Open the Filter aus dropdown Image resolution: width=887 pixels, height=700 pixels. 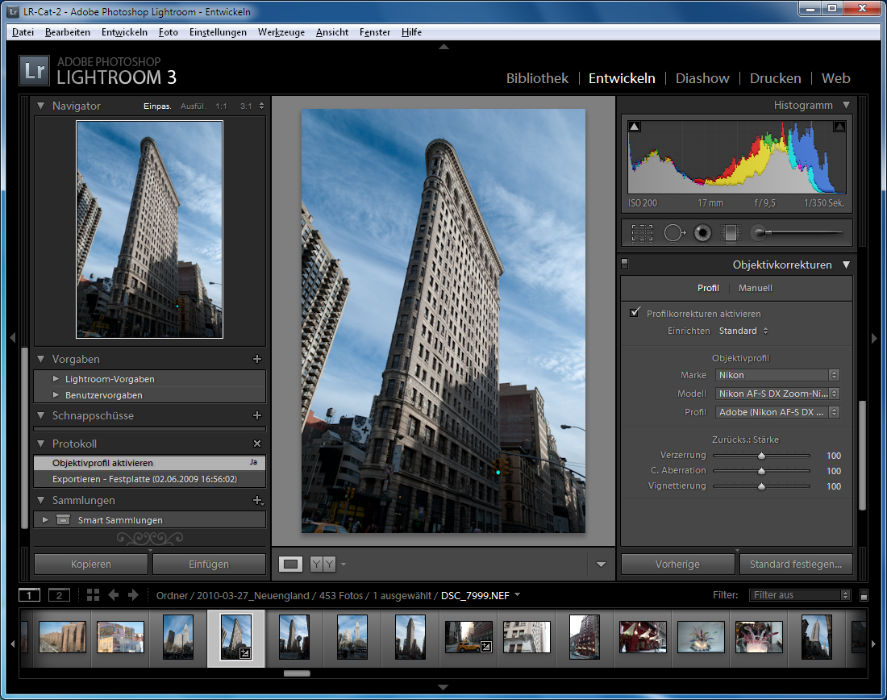coord(800,595)
